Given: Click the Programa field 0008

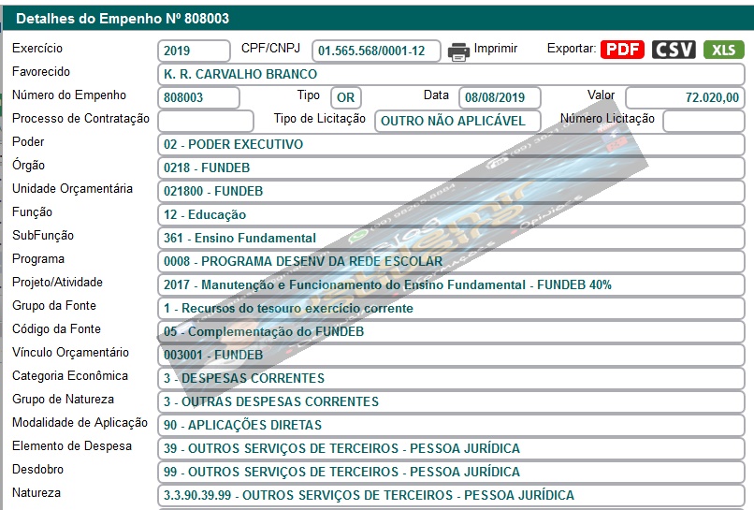Looking at the screenshot, I should coord(451,261).
